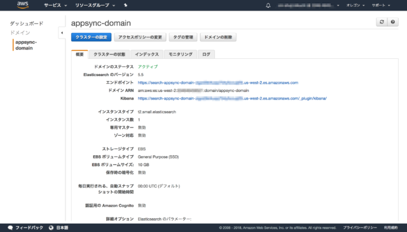Click the ドメインの削除 button
This screenshot has width=407, height=232.
pyautogui.click(x=218, y=37)
